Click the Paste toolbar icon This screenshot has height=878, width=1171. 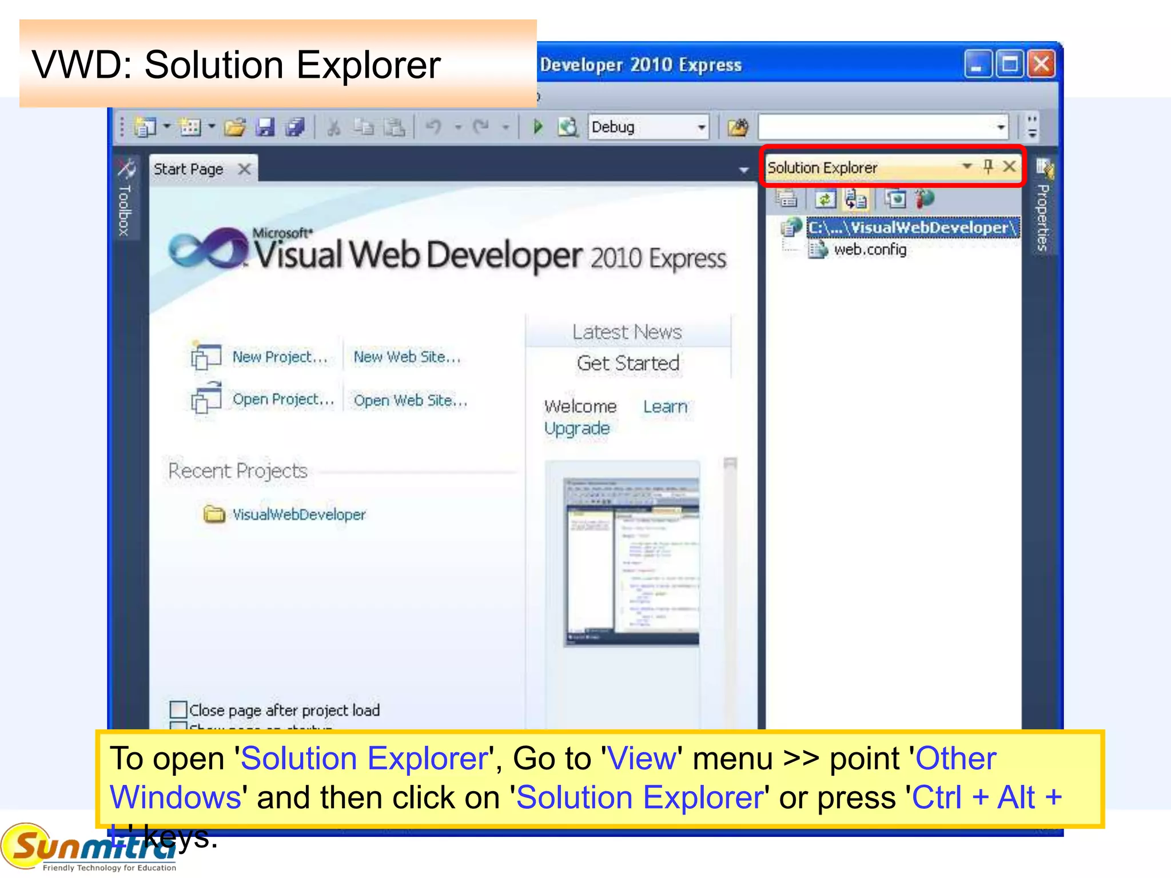394,127
